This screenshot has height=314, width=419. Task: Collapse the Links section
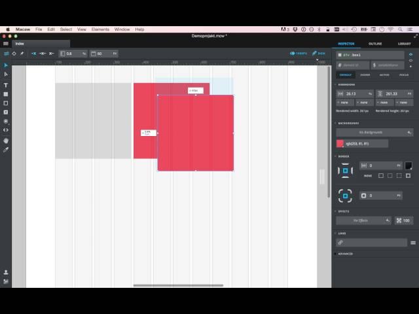[x=340, y=234]
